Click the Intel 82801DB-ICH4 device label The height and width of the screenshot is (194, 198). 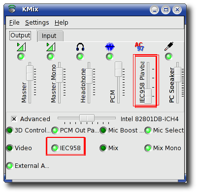tap(149, 119)
